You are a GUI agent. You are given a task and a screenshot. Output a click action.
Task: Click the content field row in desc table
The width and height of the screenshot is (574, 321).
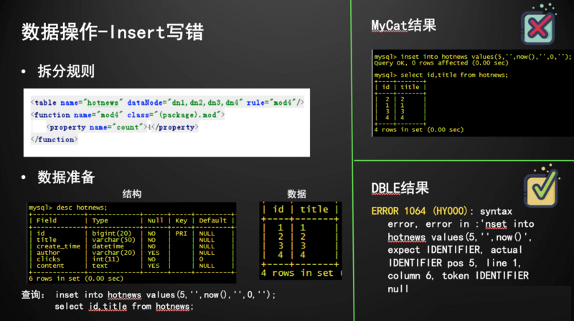(131, 266)
